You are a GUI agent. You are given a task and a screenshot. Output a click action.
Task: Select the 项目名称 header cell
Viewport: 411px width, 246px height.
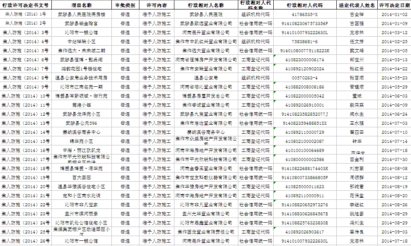(81, 5)
